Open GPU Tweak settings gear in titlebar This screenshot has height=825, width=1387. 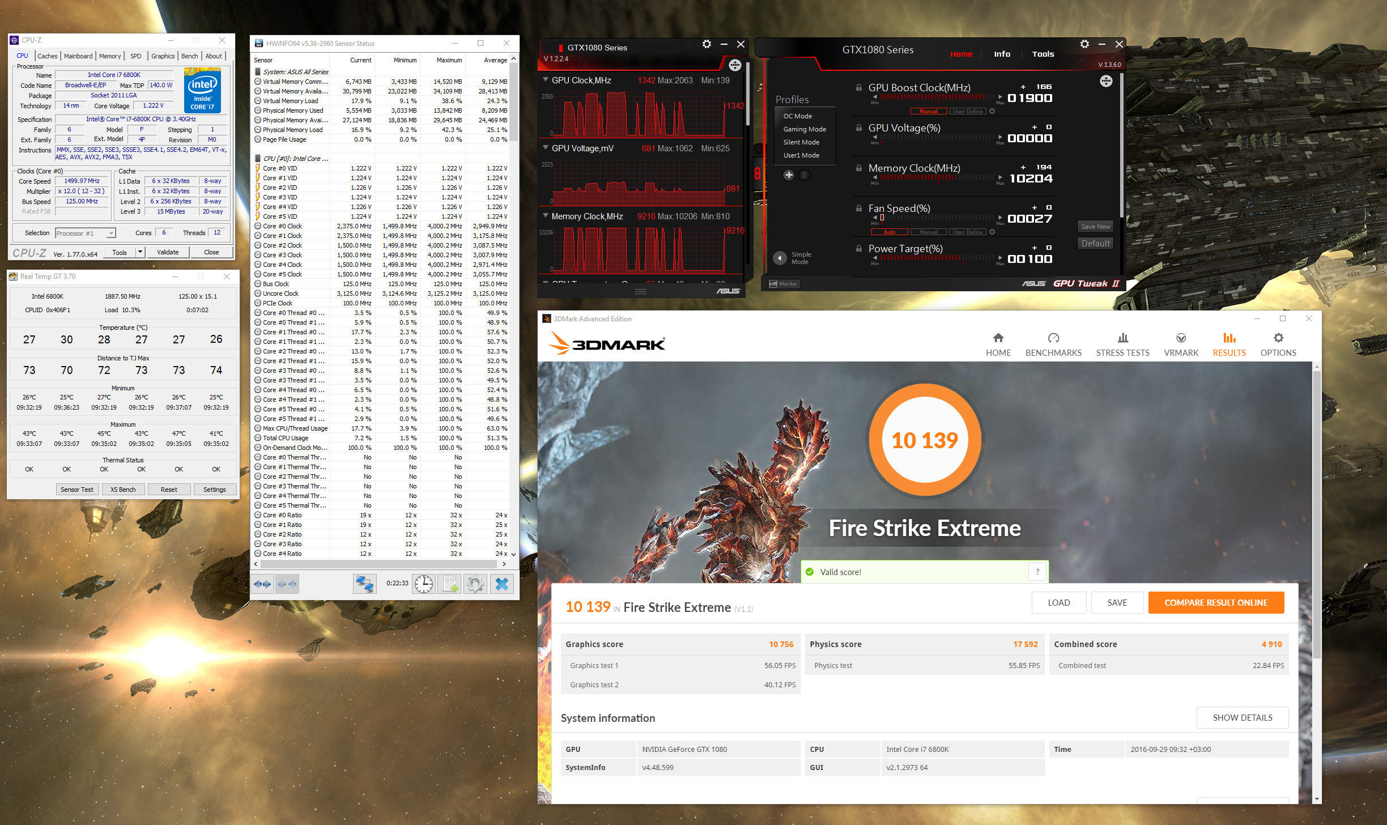tap(1084, 44)
